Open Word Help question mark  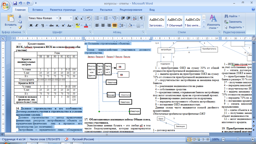[253, 10]
